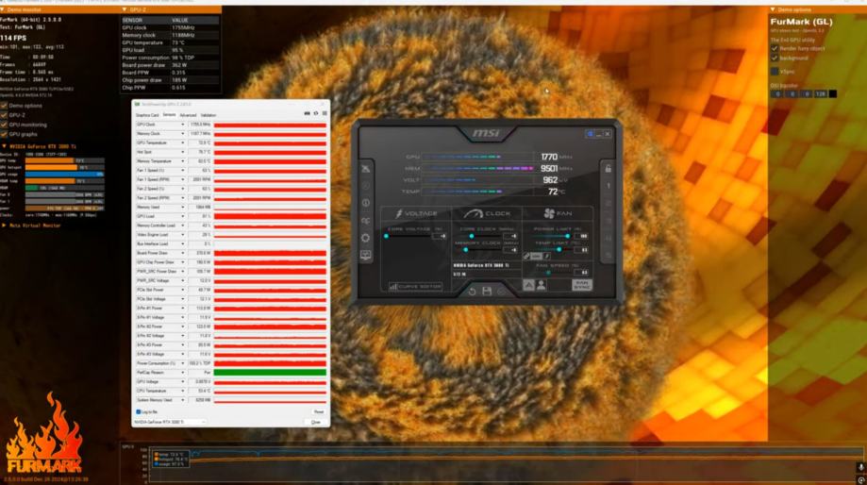Expand 'Meta Virtual Monitor' section
Viewport: 867px width, 485px height.
pyautogui.click(x=5, y=226)
